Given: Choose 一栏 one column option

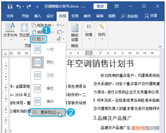Looking at the screenshot, I should click(x=49, y=49).
